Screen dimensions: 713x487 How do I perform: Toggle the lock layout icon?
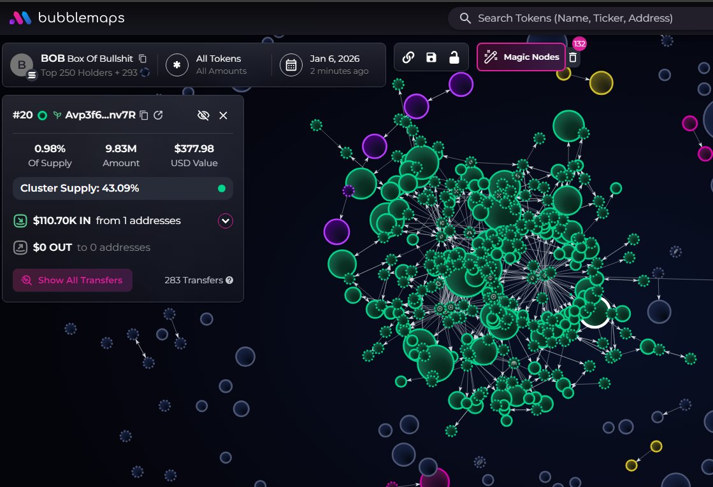(454, 57)
